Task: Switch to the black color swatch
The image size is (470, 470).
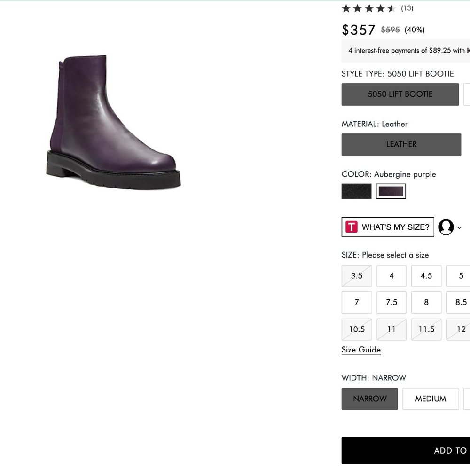Action: click(356, 191)
